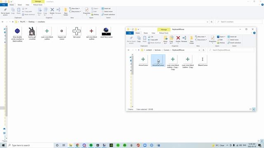Click Select all in the KeyboardMouse window
The height and width of the screenshot is (148, 264).
[x=232, y=37]
